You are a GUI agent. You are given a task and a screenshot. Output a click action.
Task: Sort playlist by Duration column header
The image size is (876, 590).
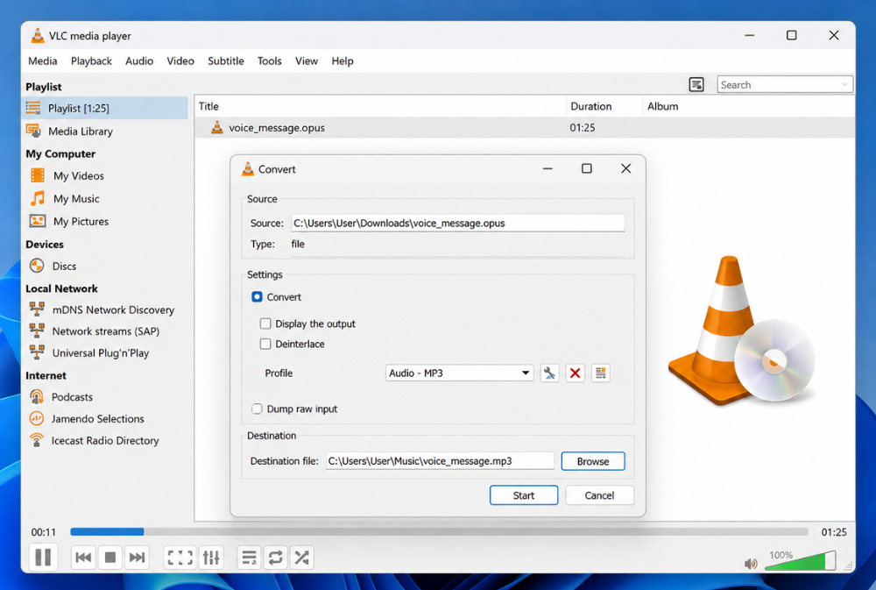pyautogui.click(x=604, y=106)
